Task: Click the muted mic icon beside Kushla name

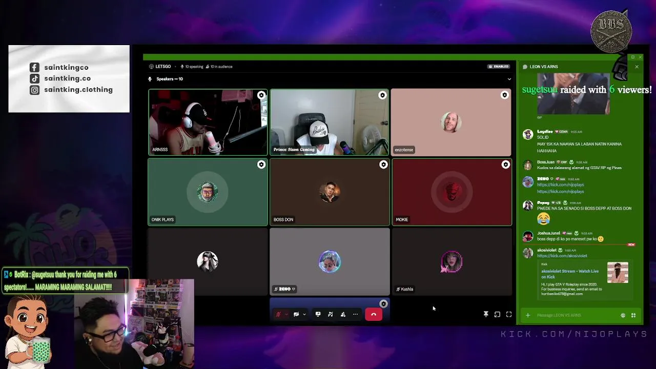Action: click(x=398, y=289)
